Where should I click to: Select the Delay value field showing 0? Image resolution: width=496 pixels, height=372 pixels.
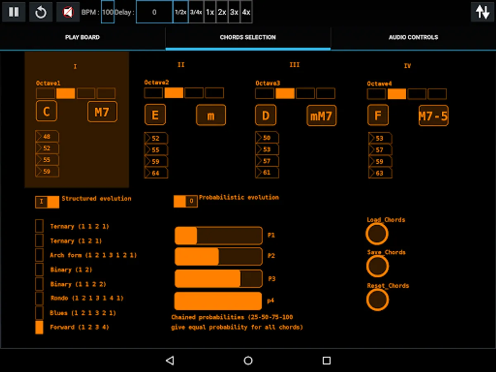(x=154, y=12)
